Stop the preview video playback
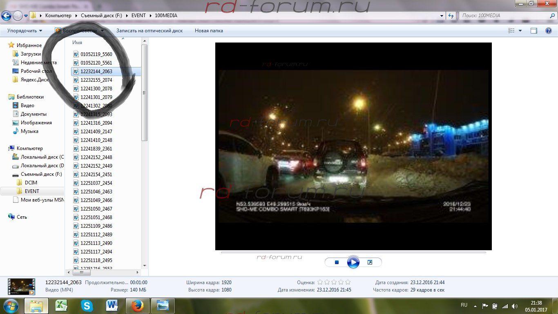Image resolution: width=558 pixels, height=314 pixels. [x=337, y=262]
